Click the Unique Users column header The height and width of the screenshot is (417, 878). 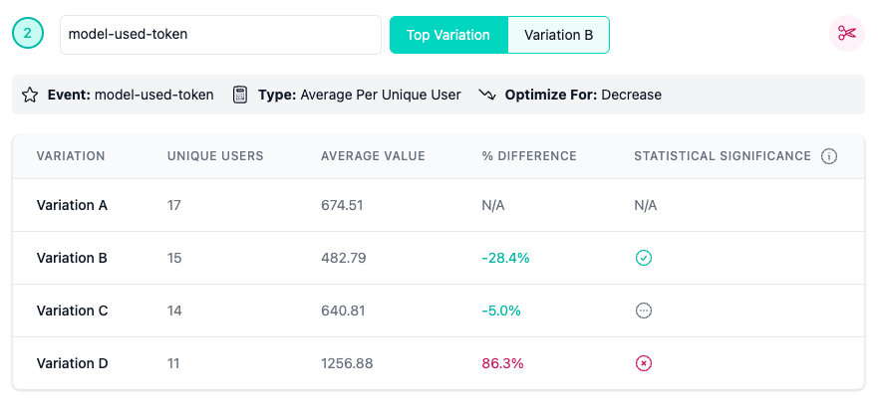coord(215,156)
